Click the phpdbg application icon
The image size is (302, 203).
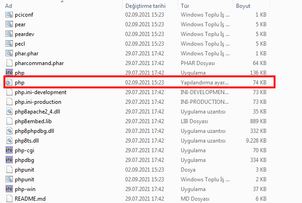9,160
